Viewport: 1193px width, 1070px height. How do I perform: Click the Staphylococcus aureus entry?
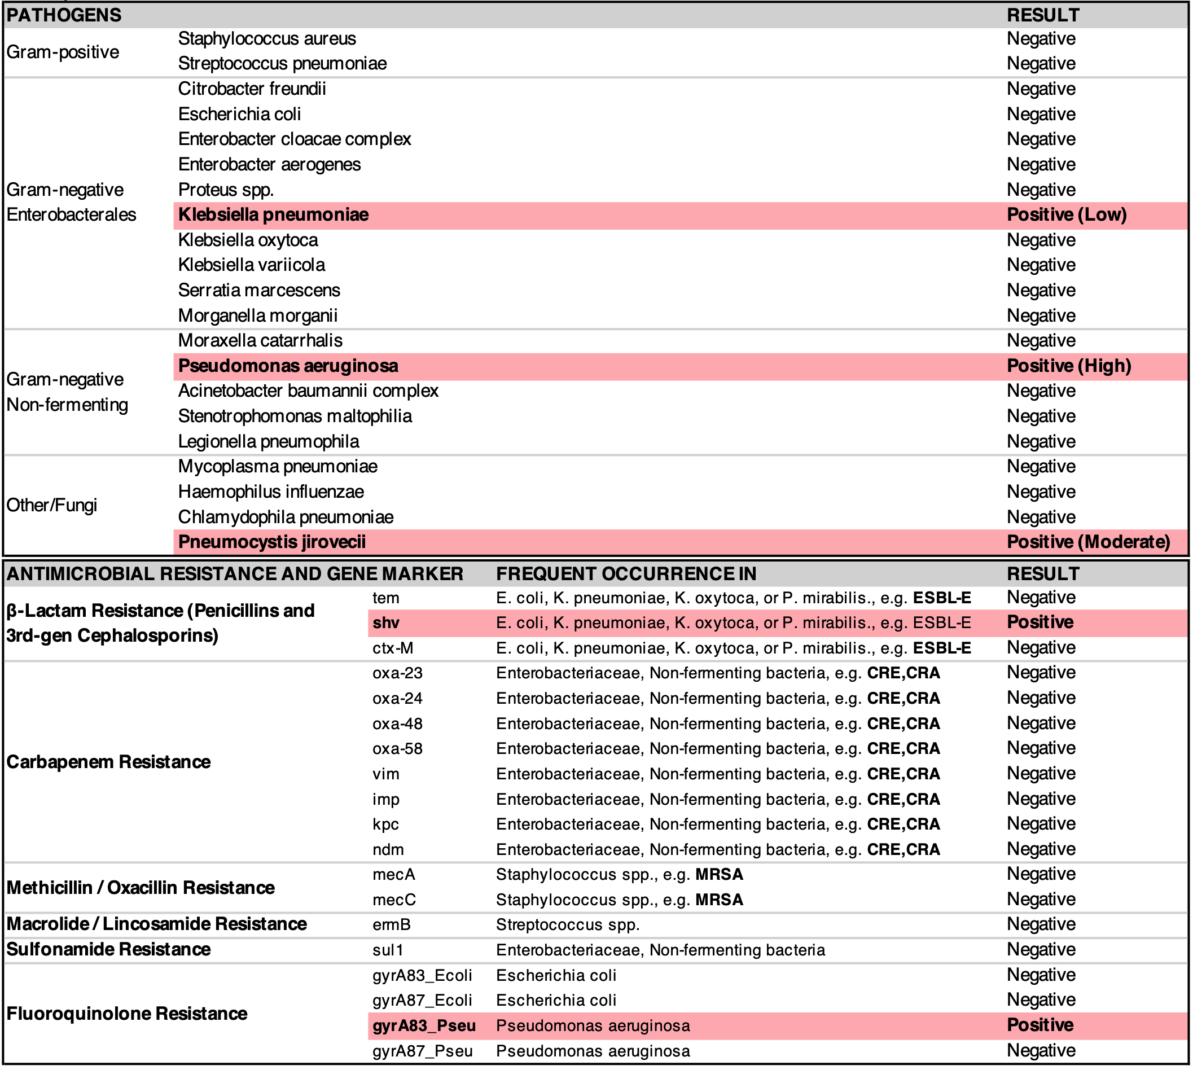[267, 39]
